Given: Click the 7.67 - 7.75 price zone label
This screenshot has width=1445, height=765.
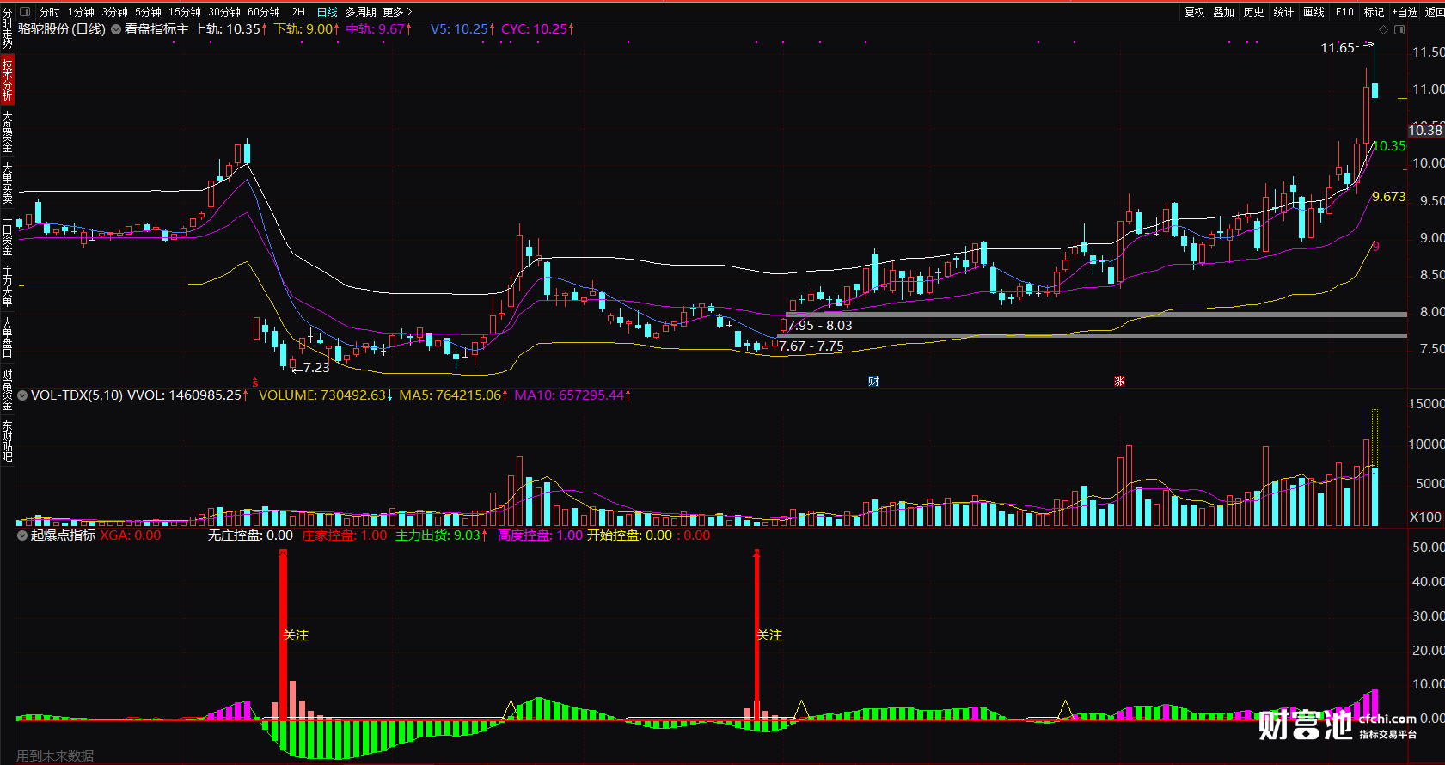Looking at the screenshot, I should [x=811, y=346].
